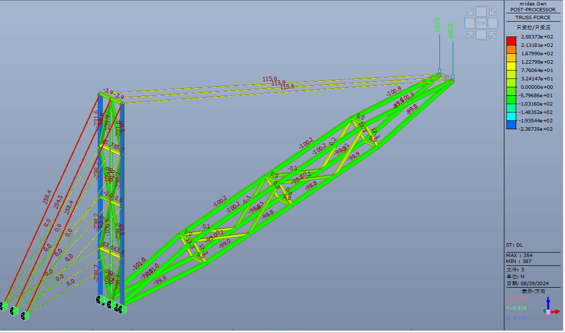Viewport: 565px width, 333px height.
Task: Click the lower-left diagonal arrow of view navigator
Action: [x=469, y=35]
